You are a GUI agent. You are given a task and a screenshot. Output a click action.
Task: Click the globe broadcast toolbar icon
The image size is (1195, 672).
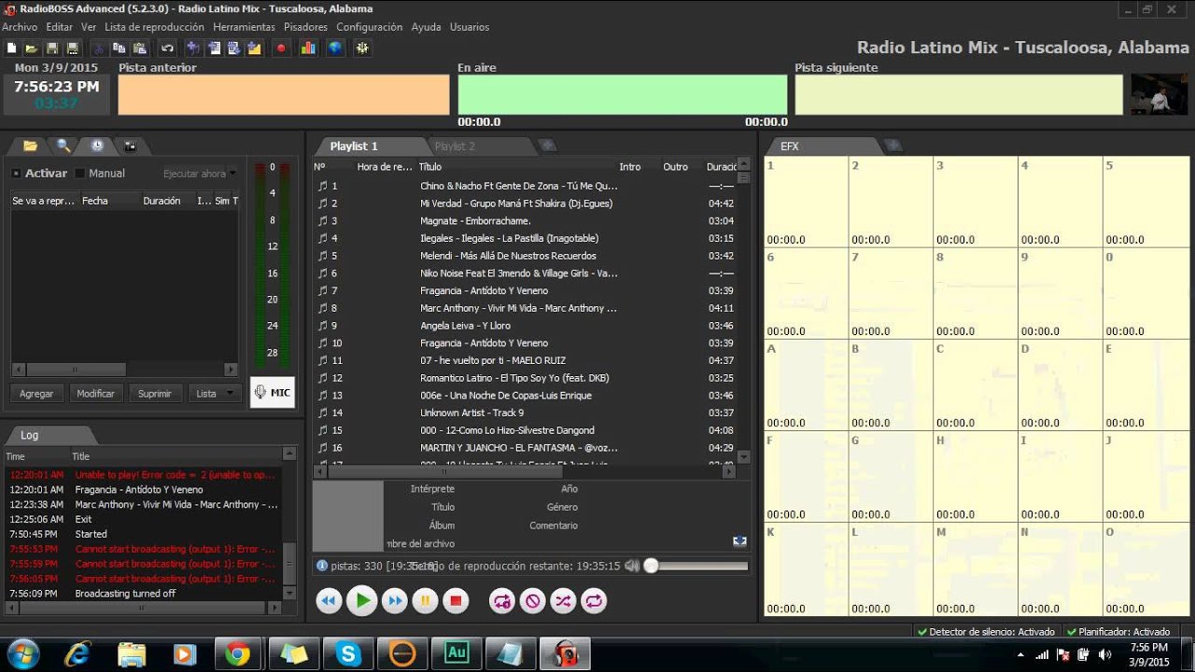click(x=334, y=48)
